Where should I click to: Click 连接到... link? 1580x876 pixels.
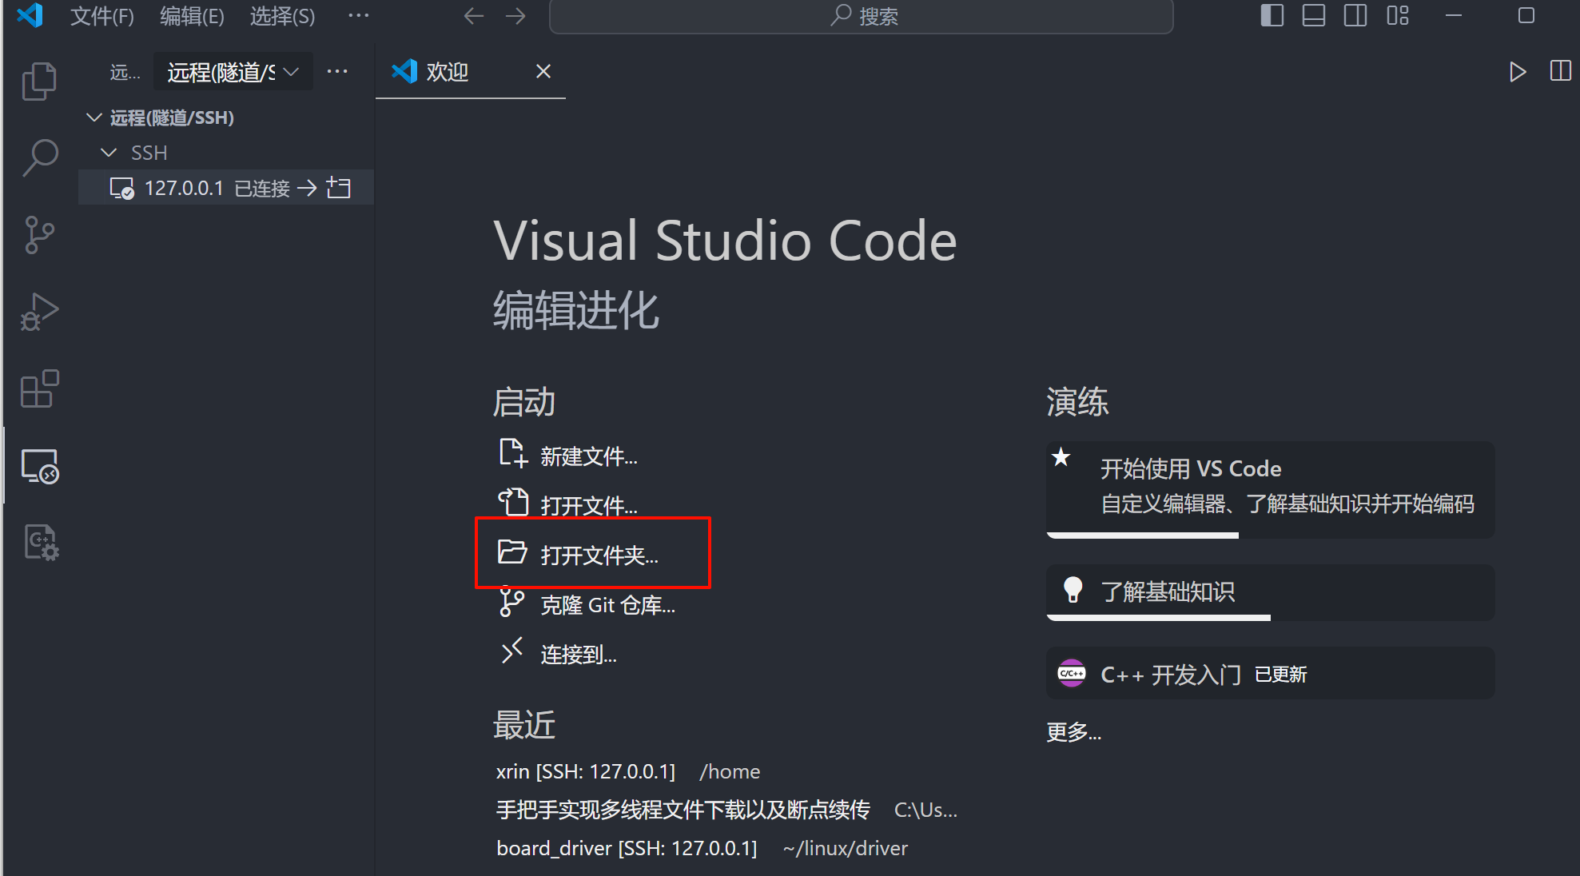[579, 655]
